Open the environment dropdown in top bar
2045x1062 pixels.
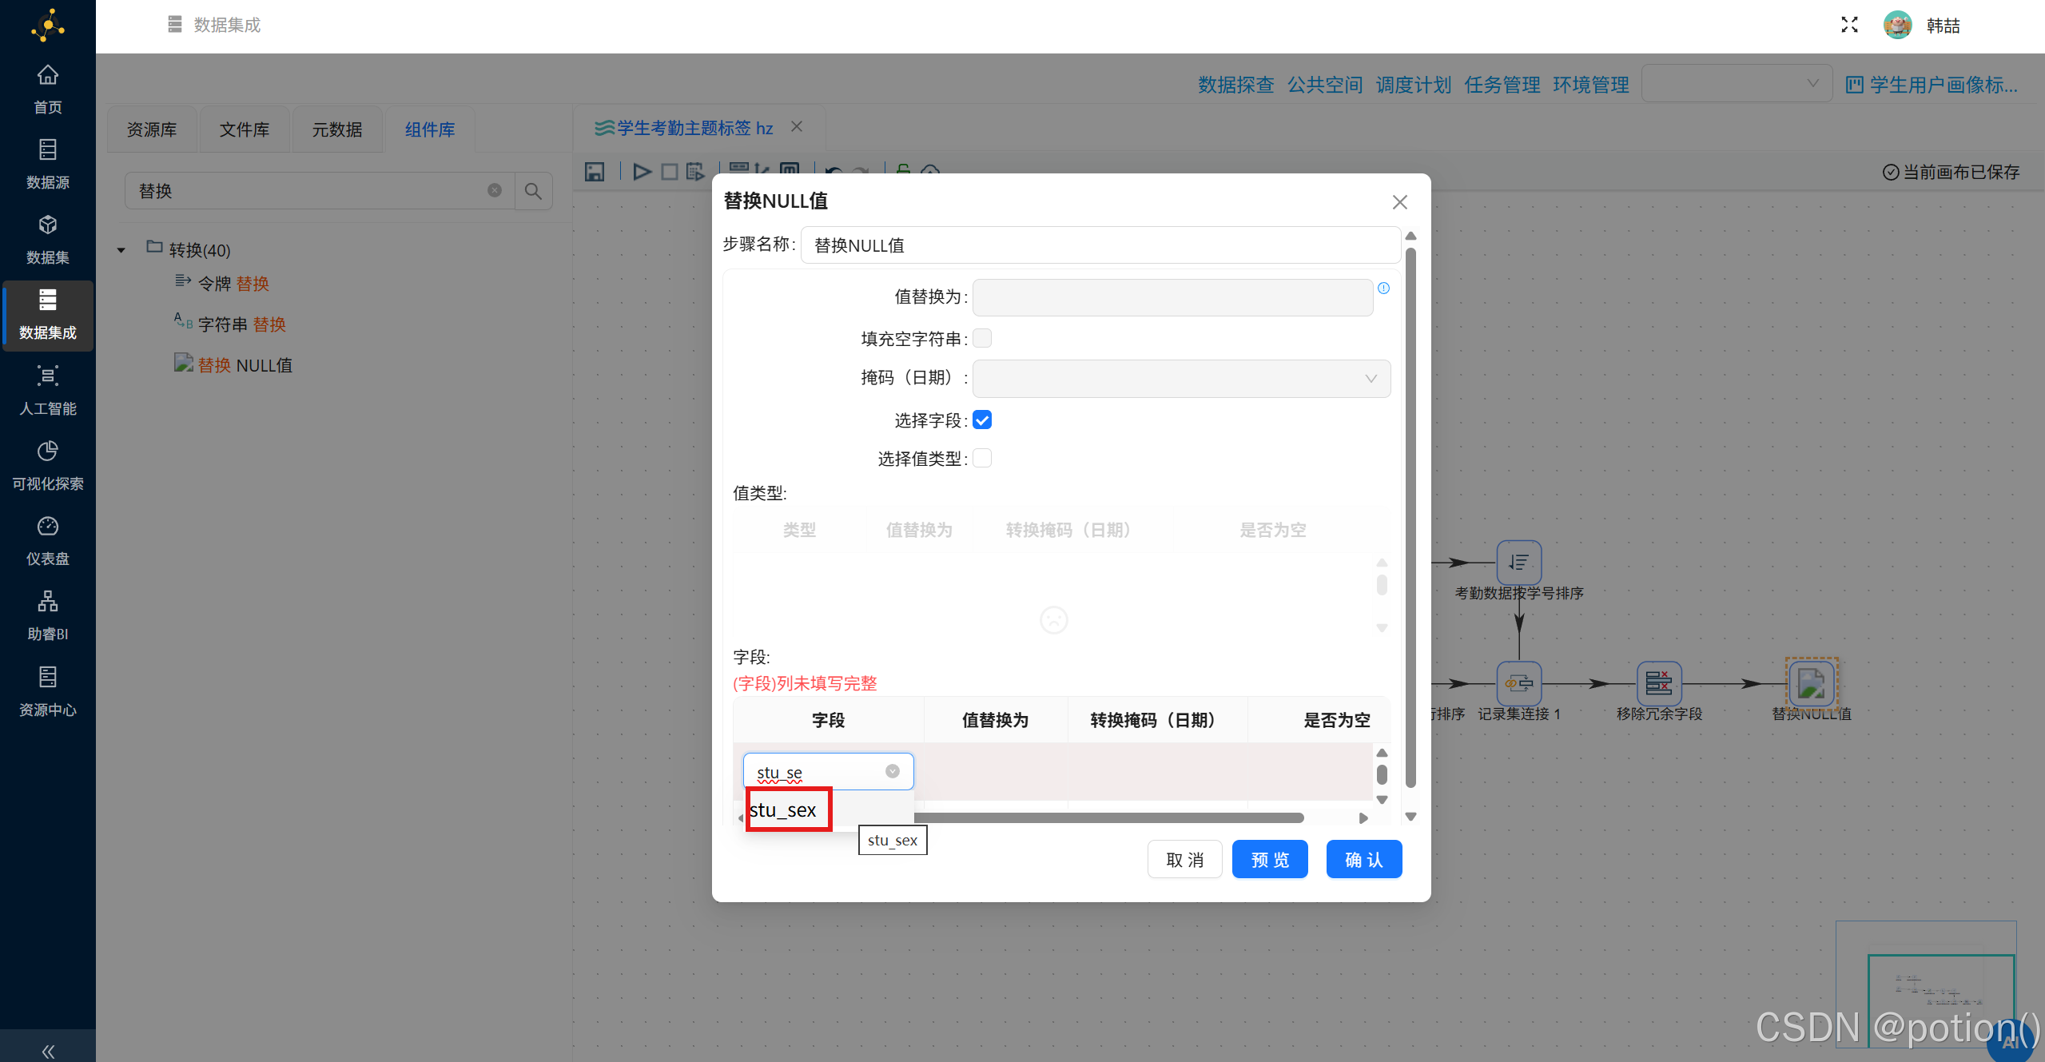tap(1737, 83)
